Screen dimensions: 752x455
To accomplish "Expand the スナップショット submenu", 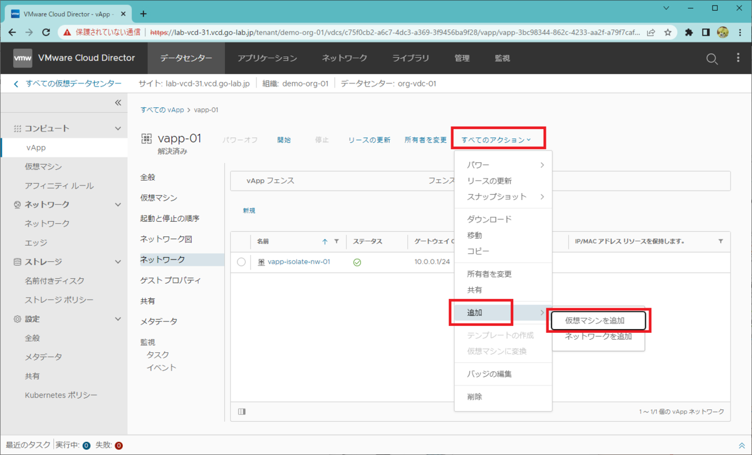I will pyautogui.click(x=503, y=196).
